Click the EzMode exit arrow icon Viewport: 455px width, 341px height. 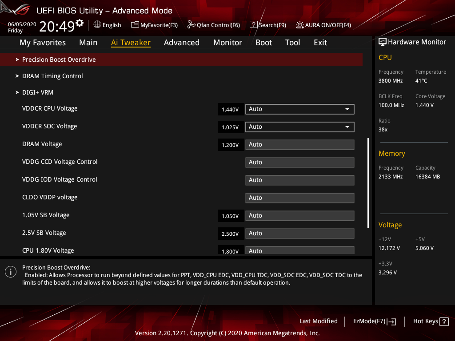(391, 321)
